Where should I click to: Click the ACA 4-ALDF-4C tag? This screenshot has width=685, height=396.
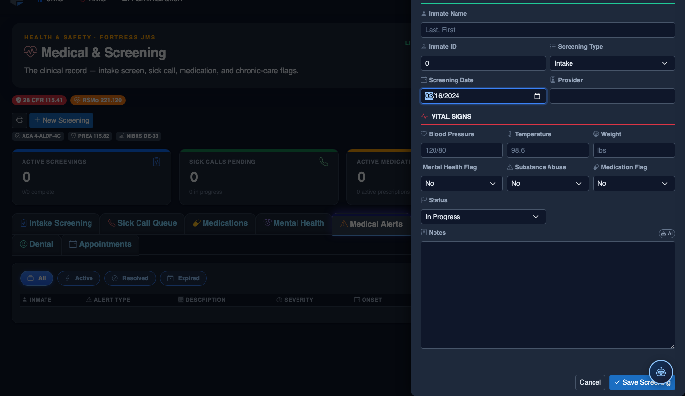tap(38, 136)
